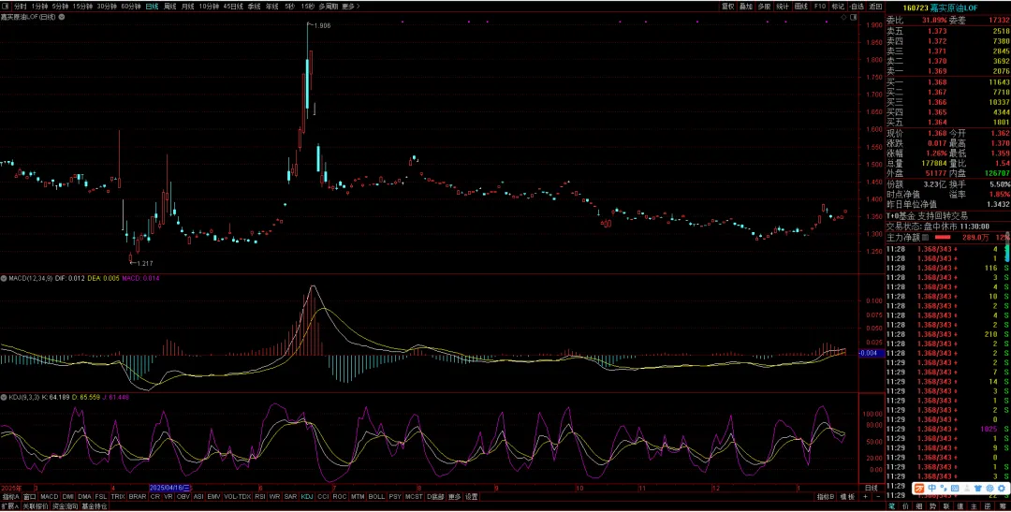
Task: Open the dropdown beside 嘉实原油LOF(日线) title
Action: click(62, 17)
